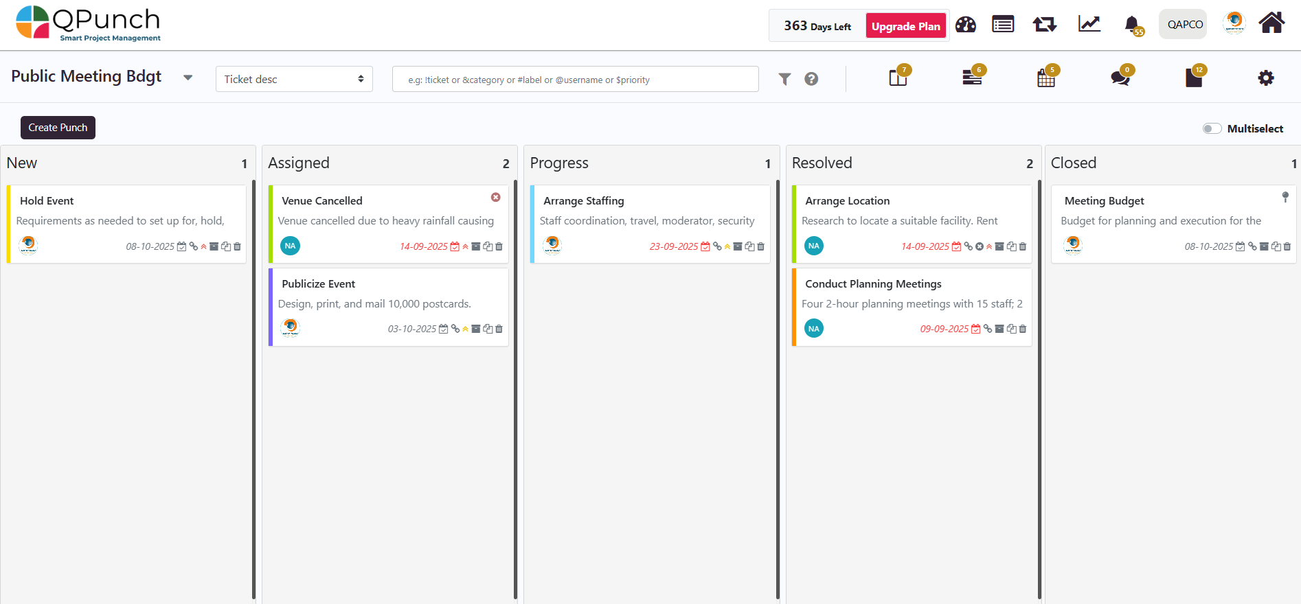Open the analytics line chart icon

point(1089,25)
